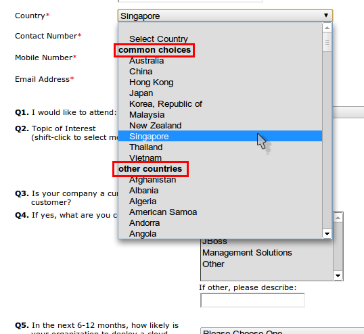Select Korea, Republic of

coord(220,104)
